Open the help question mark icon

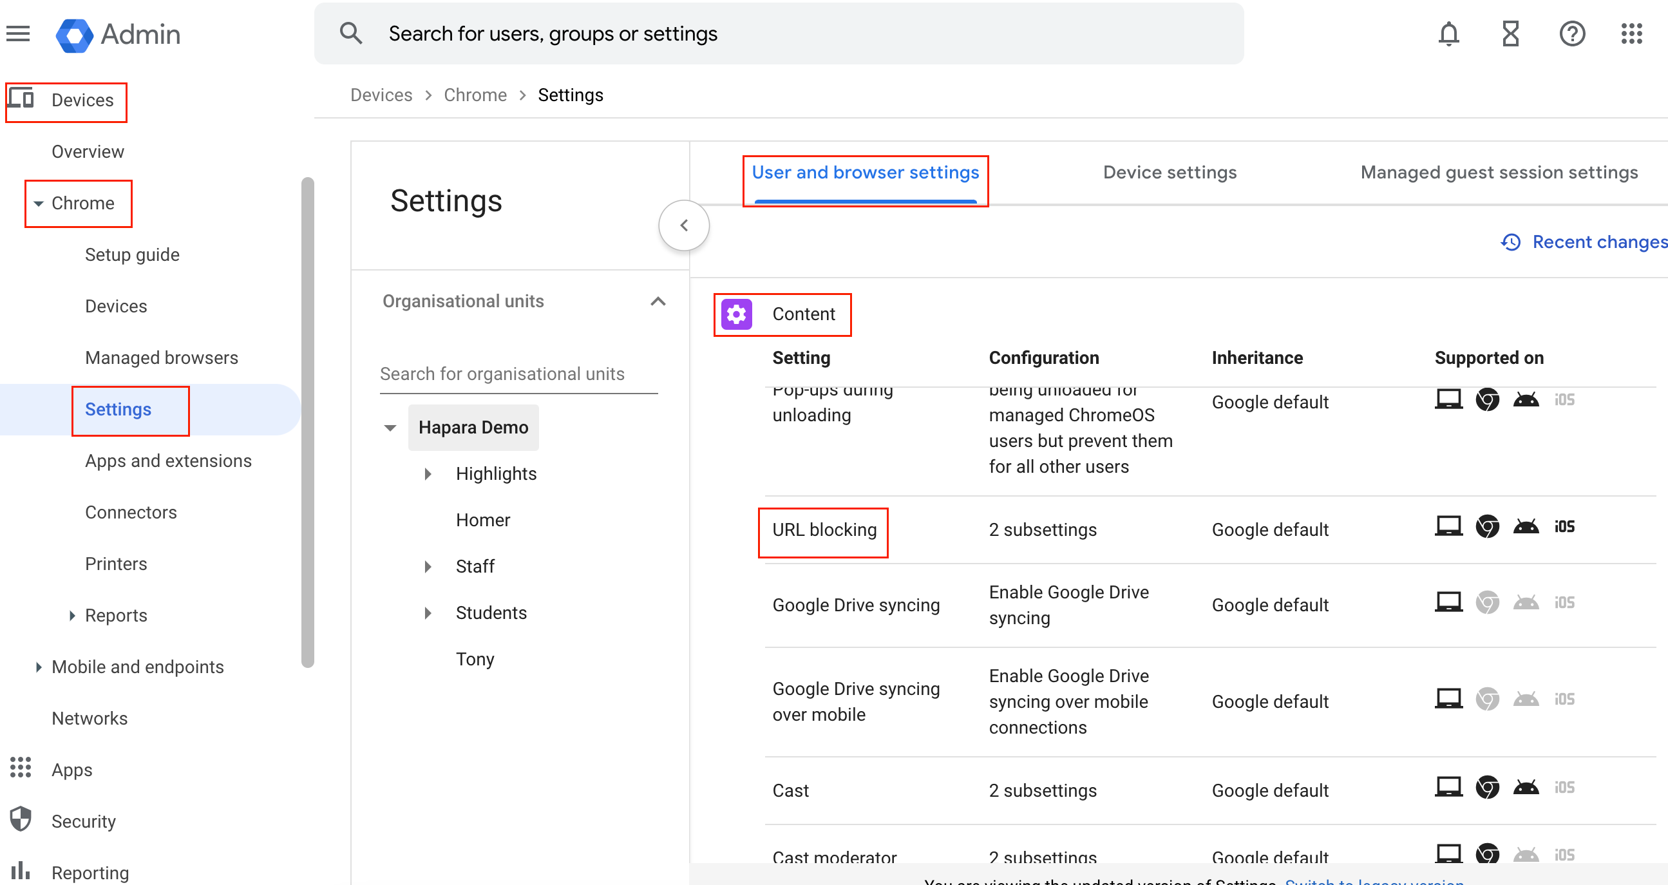(x=1571, y=33)
